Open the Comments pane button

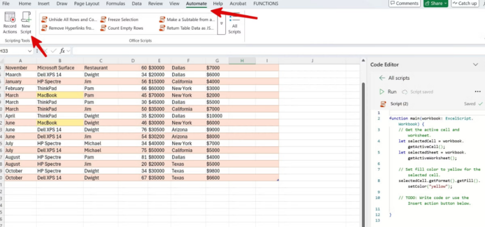[x=404, y=3]
